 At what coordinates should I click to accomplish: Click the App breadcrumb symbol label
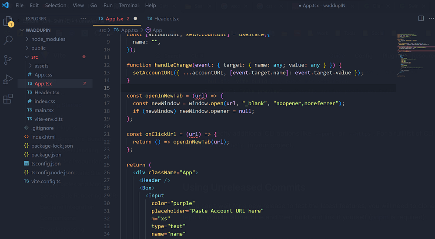pyautogui.click(x=157, y=30)
